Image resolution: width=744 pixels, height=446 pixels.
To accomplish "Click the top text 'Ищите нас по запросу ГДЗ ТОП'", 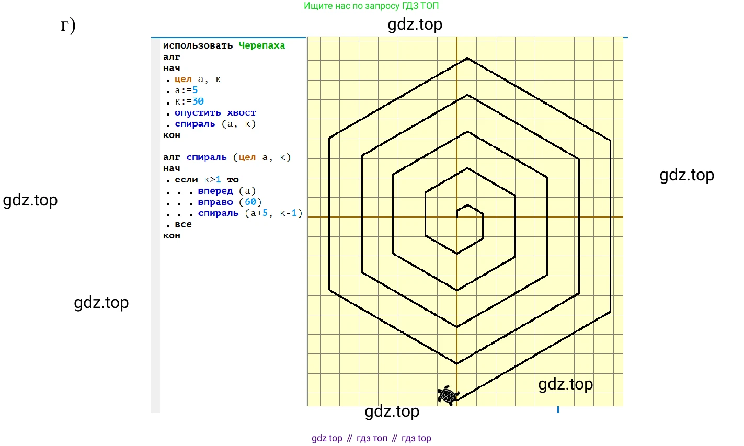I will click(371, 6).
